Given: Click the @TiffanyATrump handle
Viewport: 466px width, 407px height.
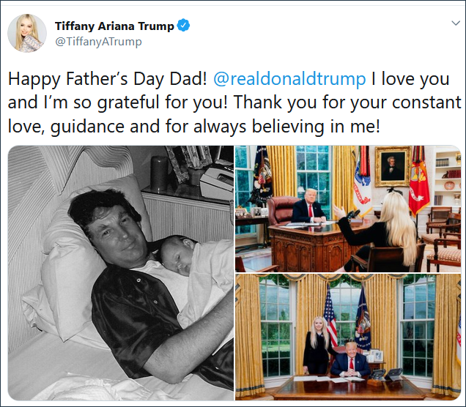Looking at the screenshot, I should tap(98, 42).
